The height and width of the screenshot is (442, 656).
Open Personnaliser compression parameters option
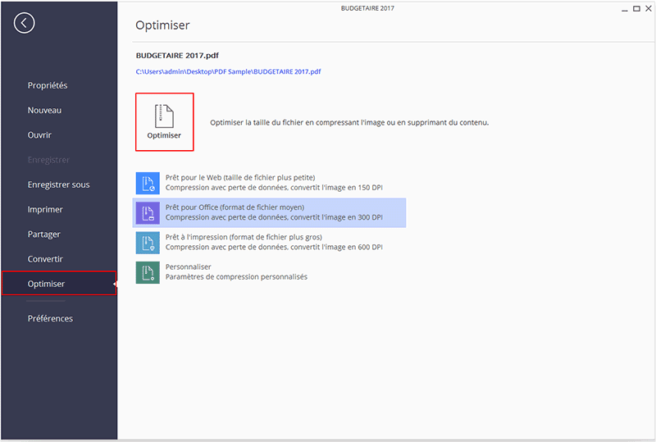click(236, 271)
